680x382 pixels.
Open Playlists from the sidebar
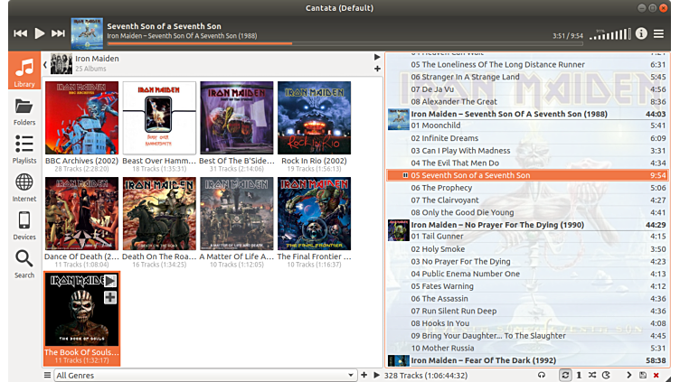(x=24, y=149)
